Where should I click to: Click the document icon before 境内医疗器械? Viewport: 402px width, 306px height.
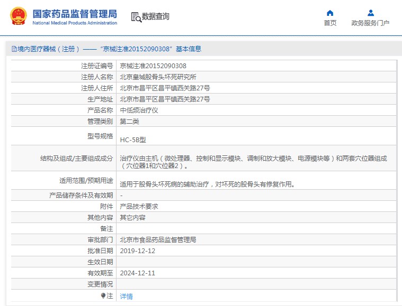tap(14, 49)
